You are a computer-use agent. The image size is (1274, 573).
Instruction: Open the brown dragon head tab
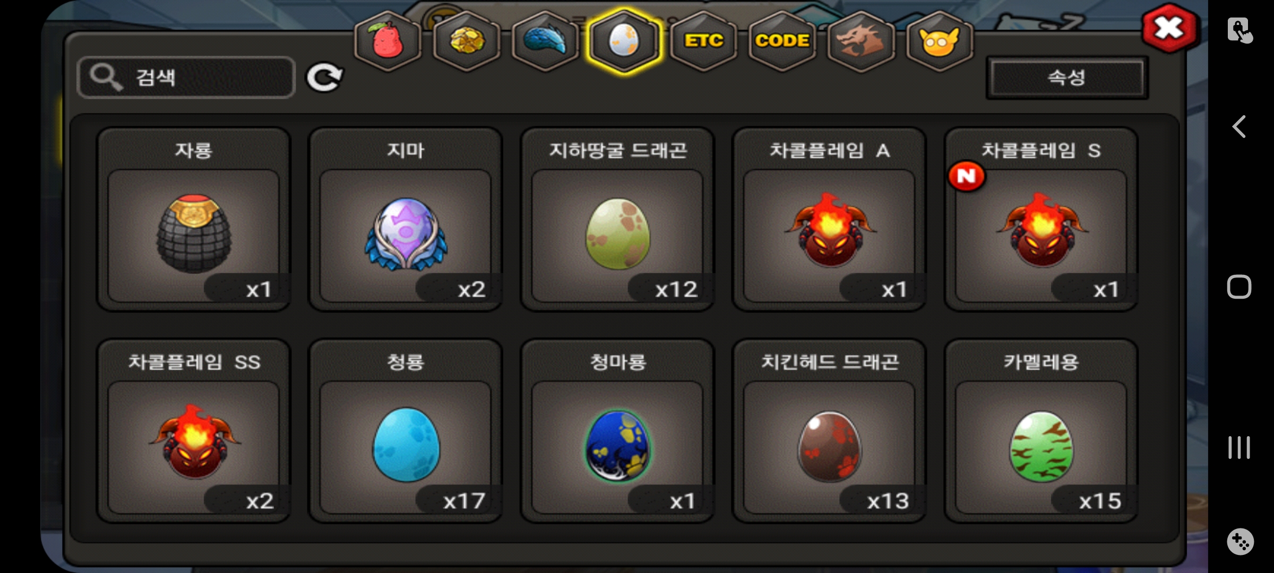(x=861, y=41)
